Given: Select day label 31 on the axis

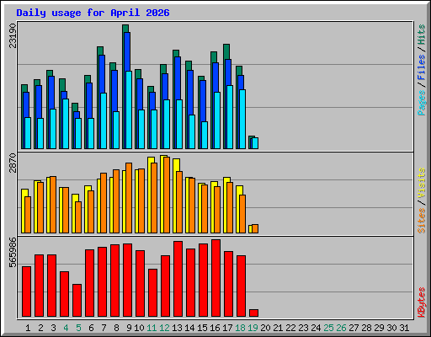Looking at the screenshot, I should click(404, 328).
